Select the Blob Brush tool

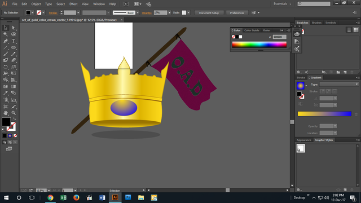pyautogui.click(x=5, y=60)
